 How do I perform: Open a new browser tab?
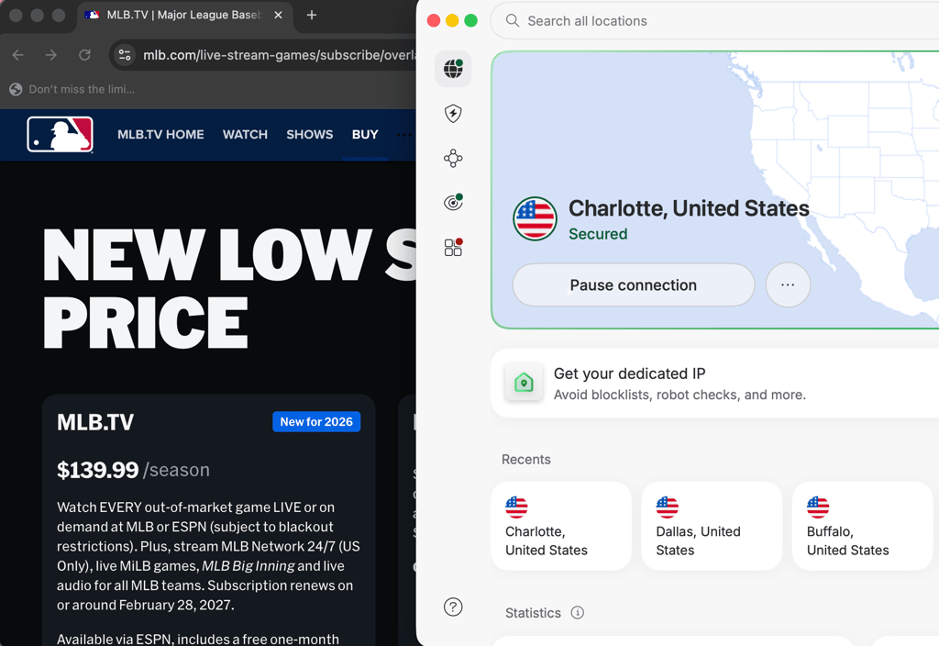312,15
